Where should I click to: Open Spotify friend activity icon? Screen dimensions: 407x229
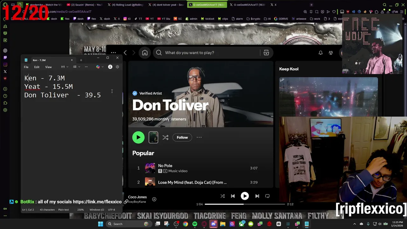(x=331, y=53)
